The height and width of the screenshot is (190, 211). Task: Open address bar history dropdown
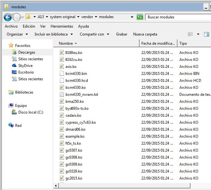132,17
